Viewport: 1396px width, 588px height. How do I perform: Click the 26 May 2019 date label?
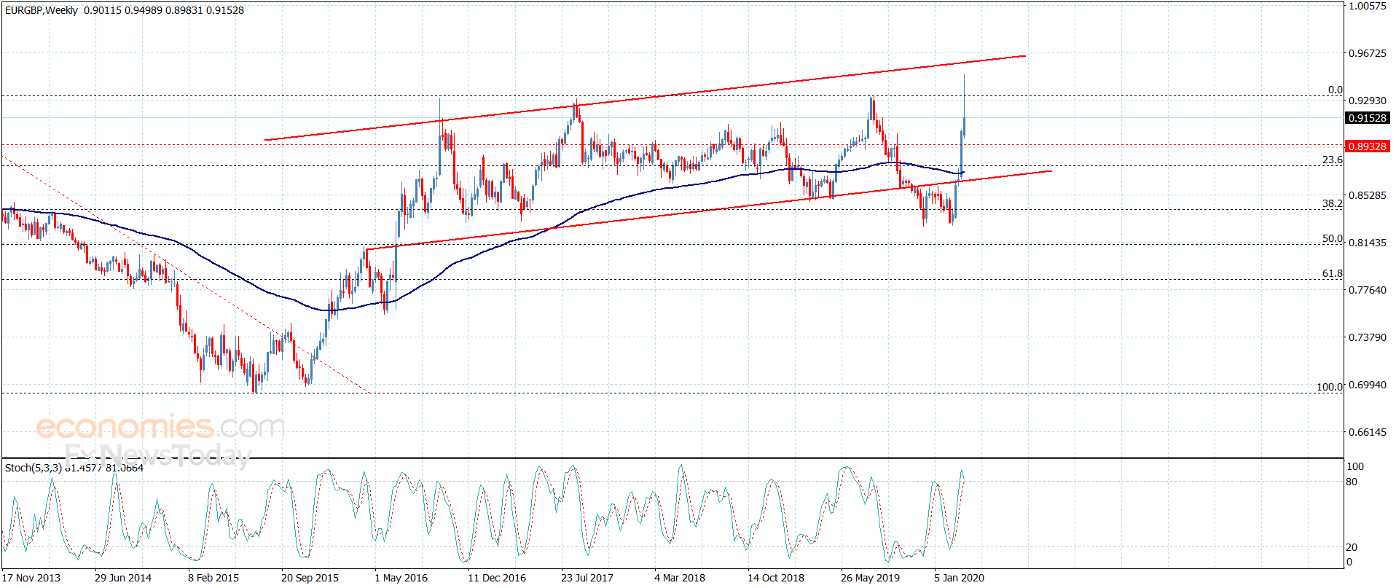[870, 578]
